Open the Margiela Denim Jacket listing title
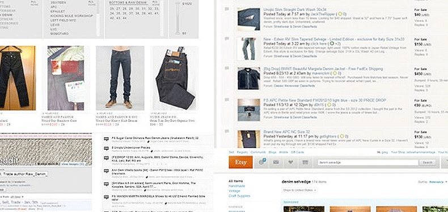 (x=323, y=68)
